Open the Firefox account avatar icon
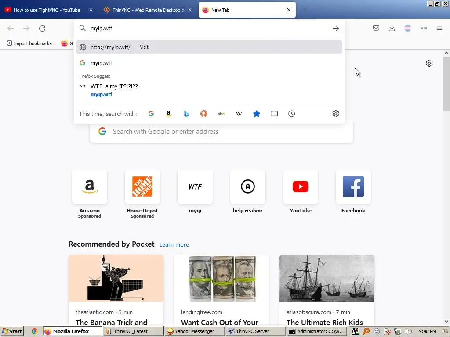The height and width of the screenshot is (337, 450). (407, 28)
